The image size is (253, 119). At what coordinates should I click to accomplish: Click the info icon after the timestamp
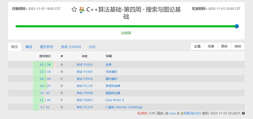(x=243, y=113)
